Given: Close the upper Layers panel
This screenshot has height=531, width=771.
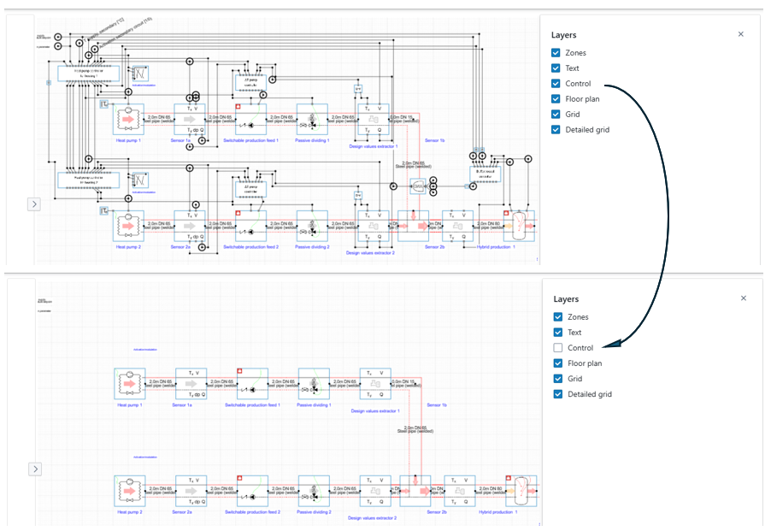Looking at the screenshot, I should [x=740, y=34].
